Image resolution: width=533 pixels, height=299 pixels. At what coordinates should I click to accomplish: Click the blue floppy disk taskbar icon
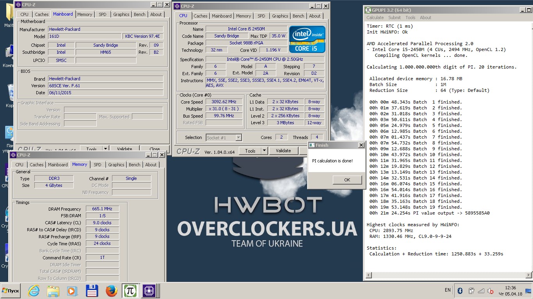coord(92,291)
